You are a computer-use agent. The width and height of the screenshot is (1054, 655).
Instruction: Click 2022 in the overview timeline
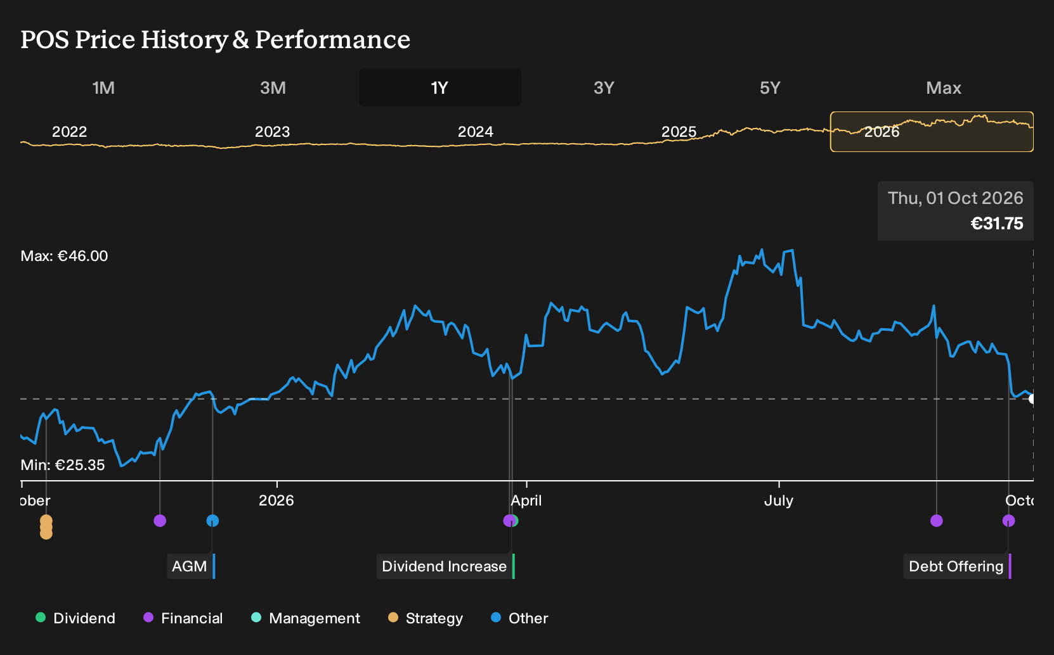point(69,132)
